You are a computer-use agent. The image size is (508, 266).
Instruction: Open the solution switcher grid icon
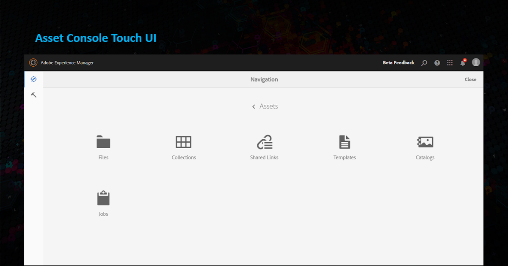click(450, 62)
